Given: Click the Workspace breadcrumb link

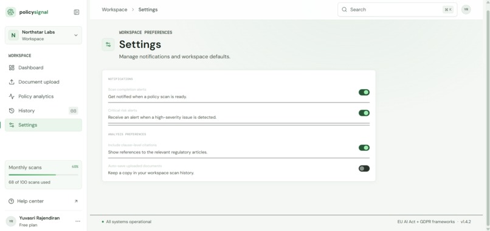Looking at the screenshot, I should click(114, 10).
